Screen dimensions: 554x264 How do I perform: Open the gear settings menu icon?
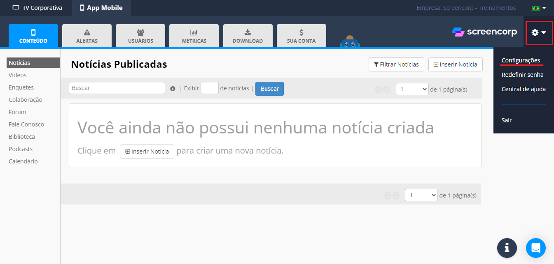coord(539,32)
